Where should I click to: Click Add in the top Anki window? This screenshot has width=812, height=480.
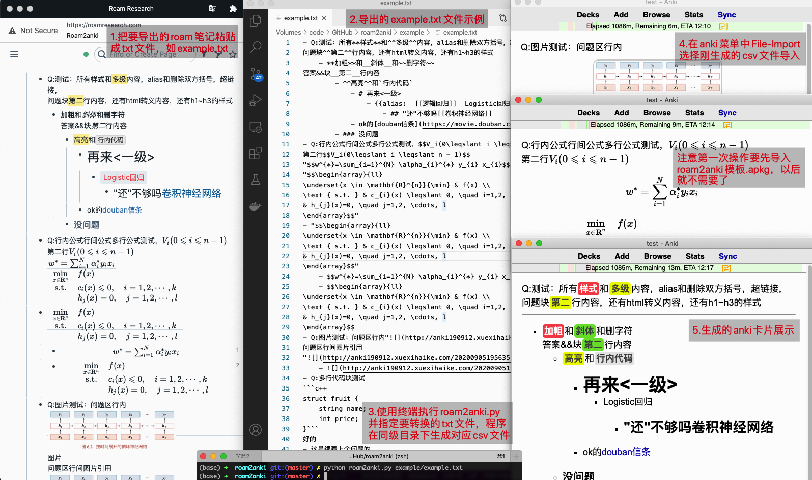point(621,15)
